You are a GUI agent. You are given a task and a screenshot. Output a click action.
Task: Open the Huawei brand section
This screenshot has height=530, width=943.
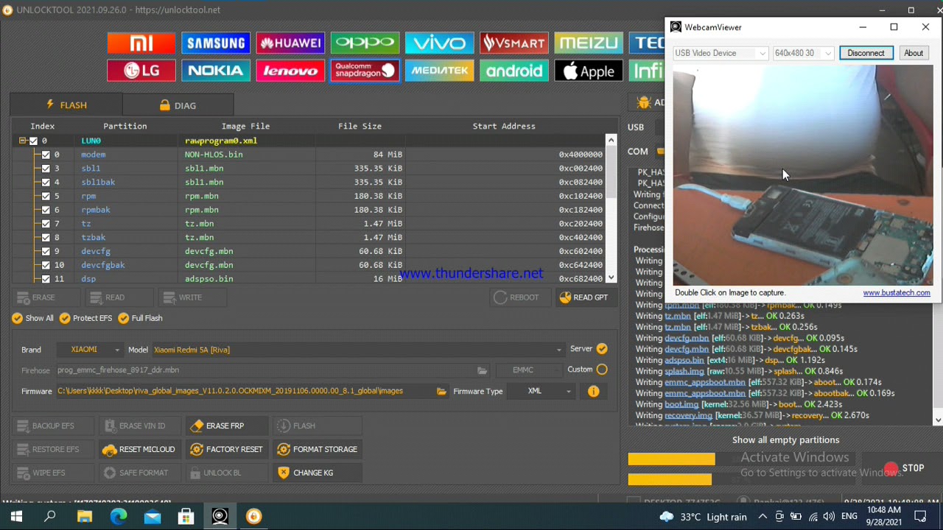[290, 43]
